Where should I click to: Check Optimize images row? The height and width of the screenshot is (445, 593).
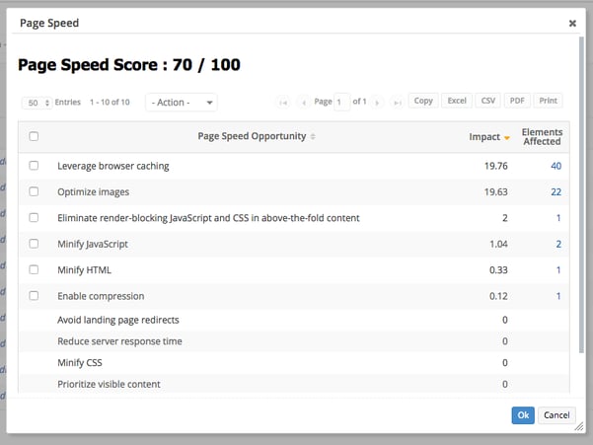34,191
